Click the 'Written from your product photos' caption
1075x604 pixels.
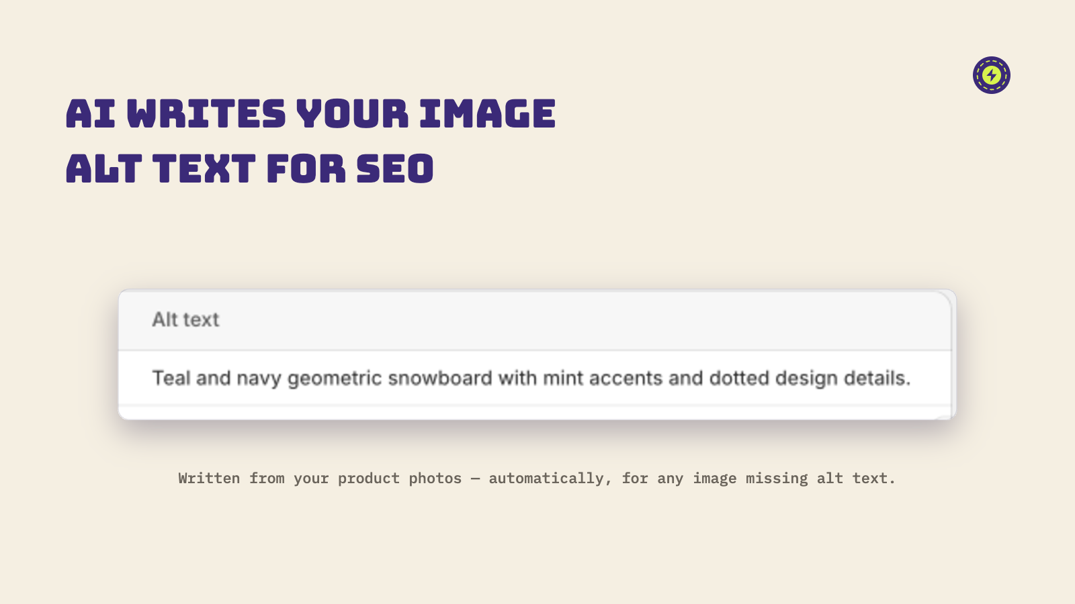tap(320, 478)
